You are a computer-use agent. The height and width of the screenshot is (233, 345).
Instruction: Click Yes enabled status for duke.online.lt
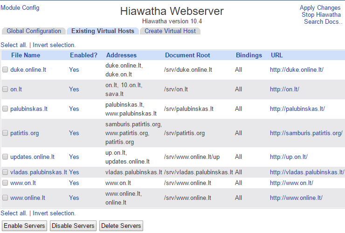74,70
